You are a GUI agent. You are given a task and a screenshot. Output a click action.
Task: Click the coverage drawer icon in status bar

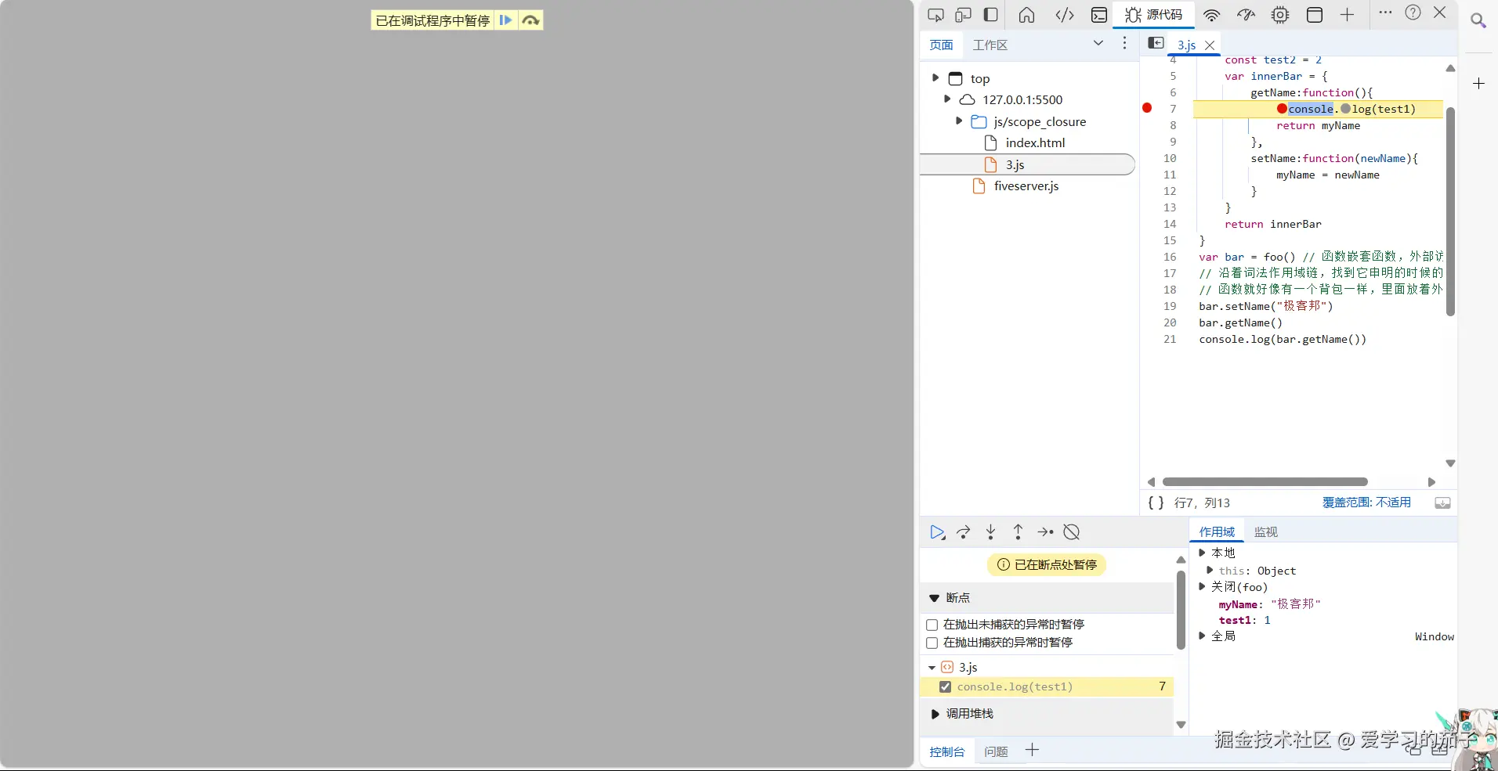[x=1442, y=503]
